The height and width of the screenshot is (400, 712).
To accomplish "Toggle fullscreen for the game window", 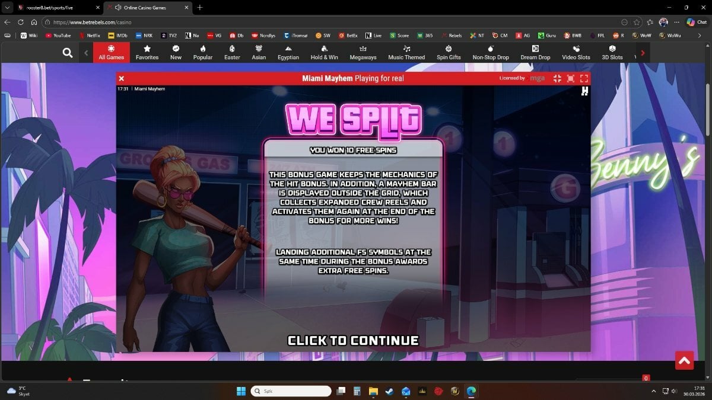I will (584, 78).
